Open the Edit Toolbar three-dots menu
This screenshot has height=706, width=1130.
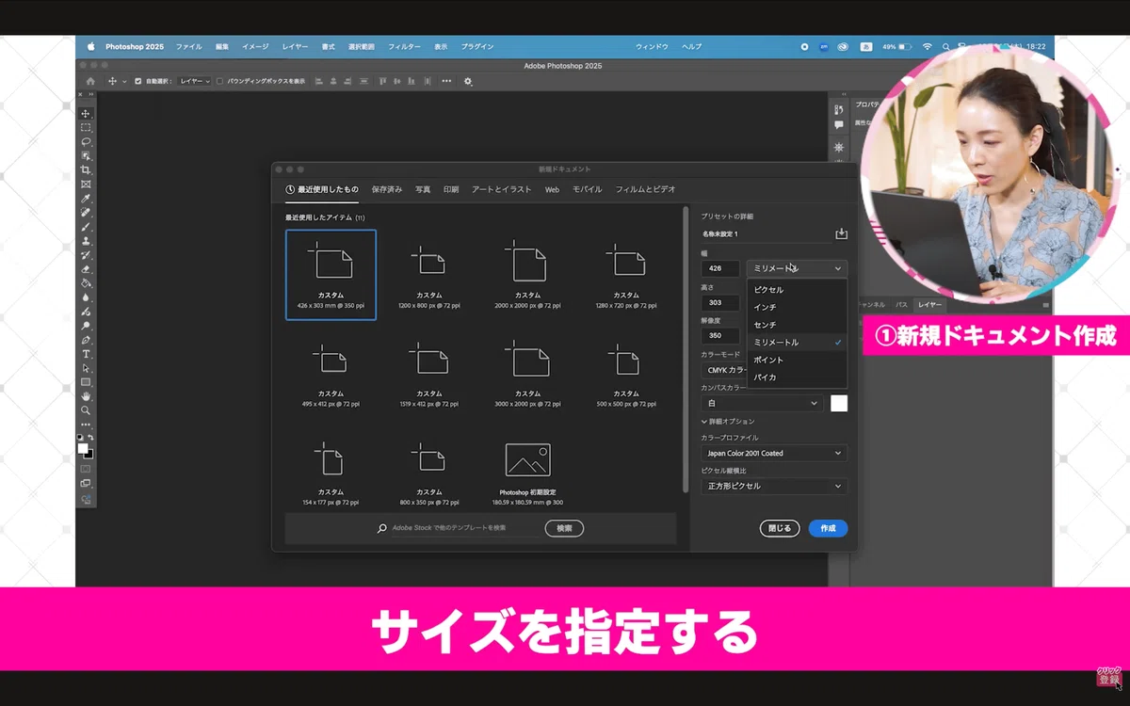(x=86, y=425)
